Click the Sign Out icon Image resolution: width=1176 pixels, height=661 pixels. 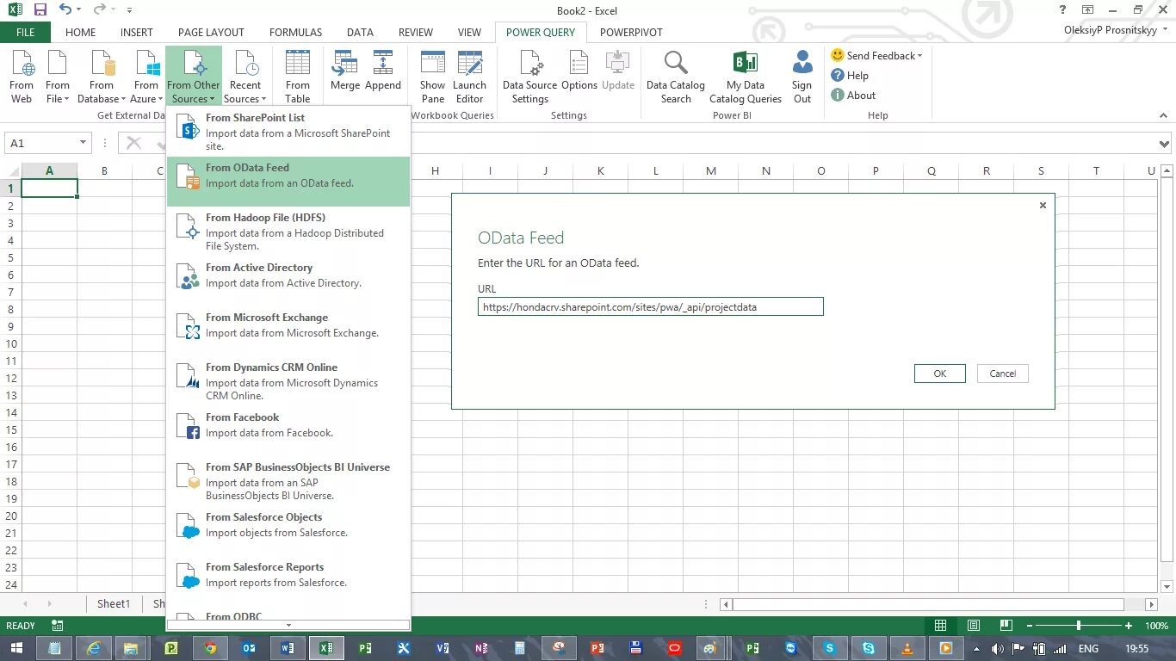coord(802,77)
